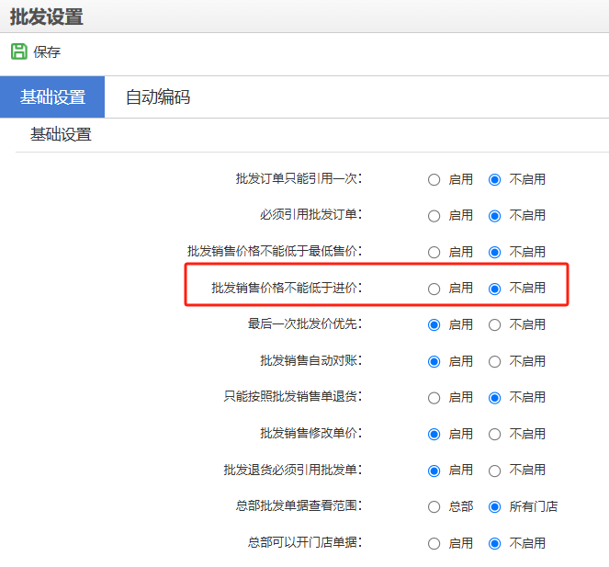Select 不启用 for 总部可以开门店单据

494,543
